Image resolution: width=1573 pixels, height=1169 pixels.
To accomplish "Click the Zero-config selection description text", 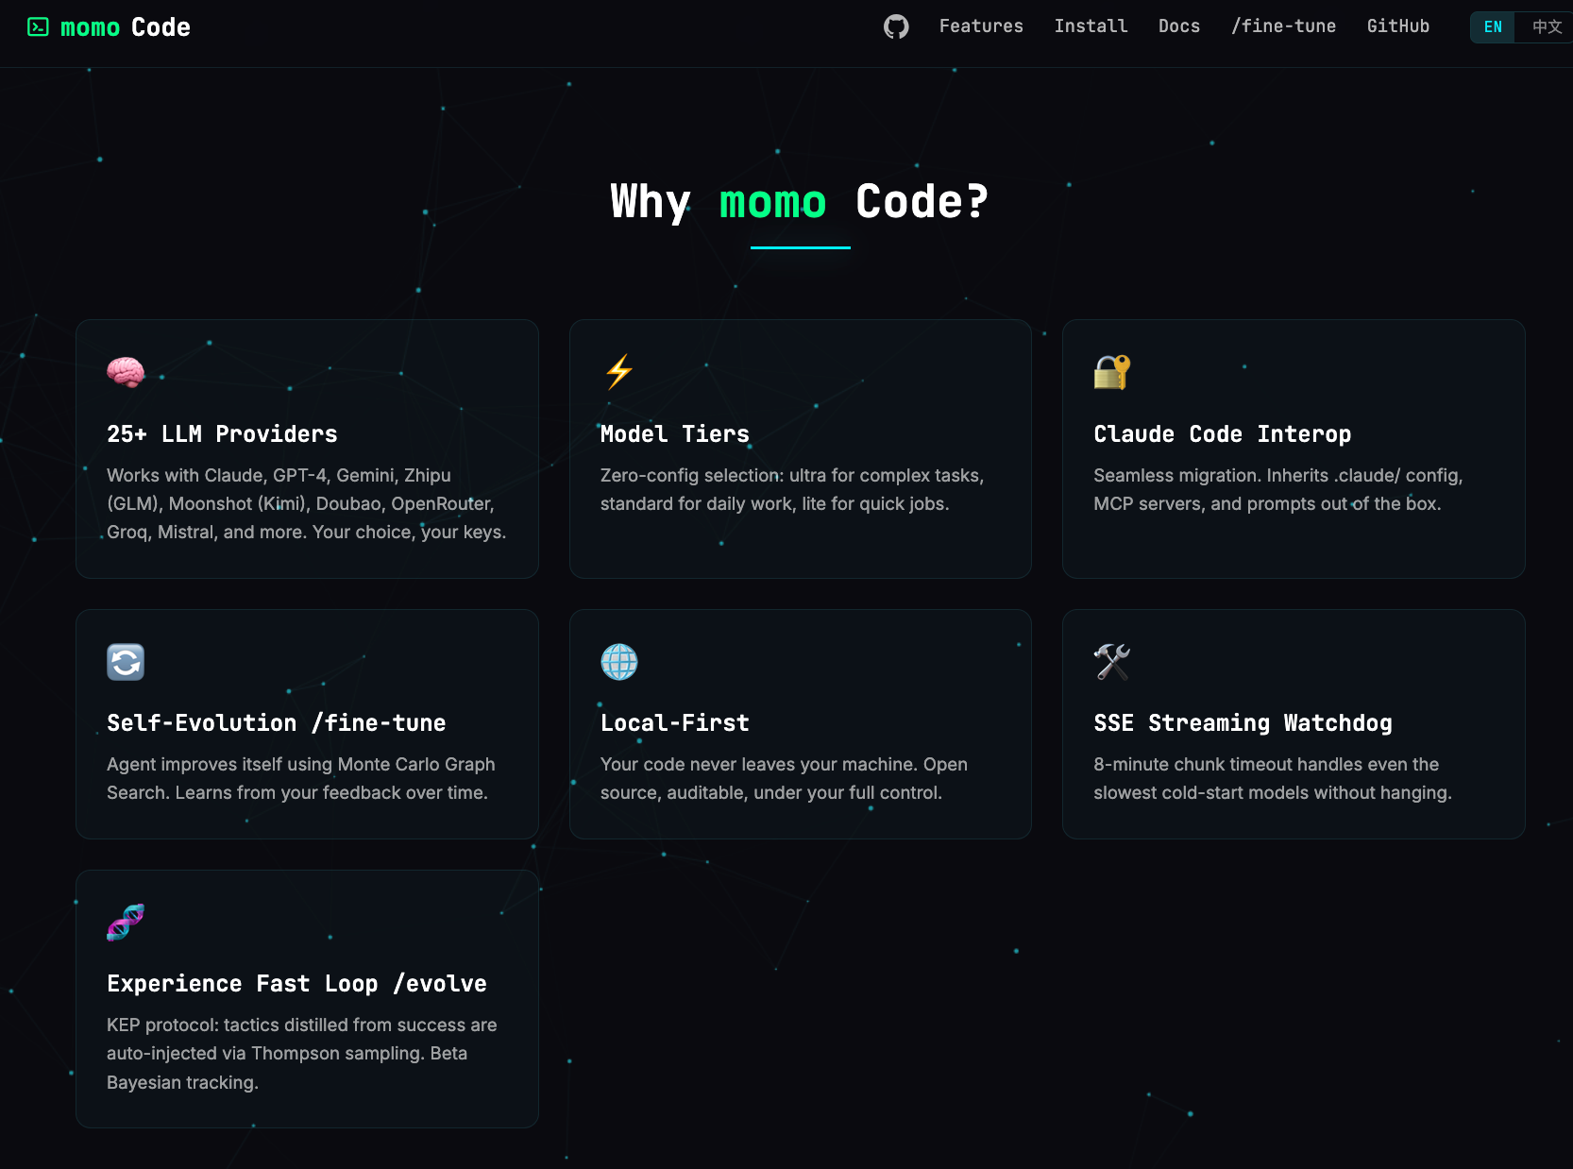I will tap(792, 490).
